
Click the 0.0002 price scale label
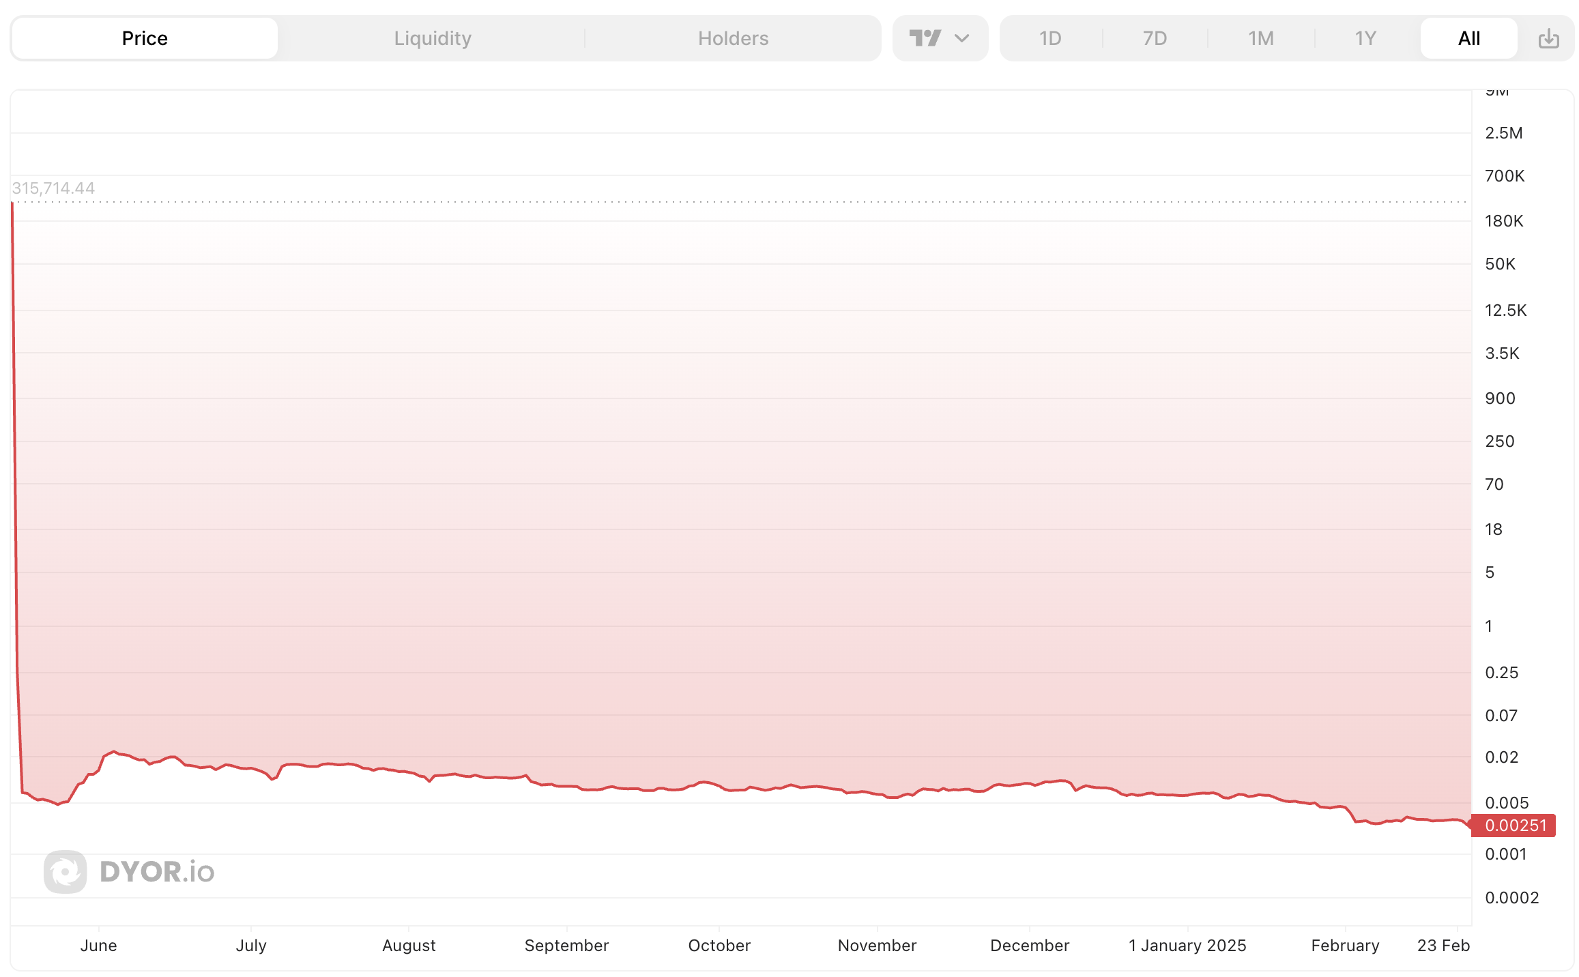point(1511,898)
